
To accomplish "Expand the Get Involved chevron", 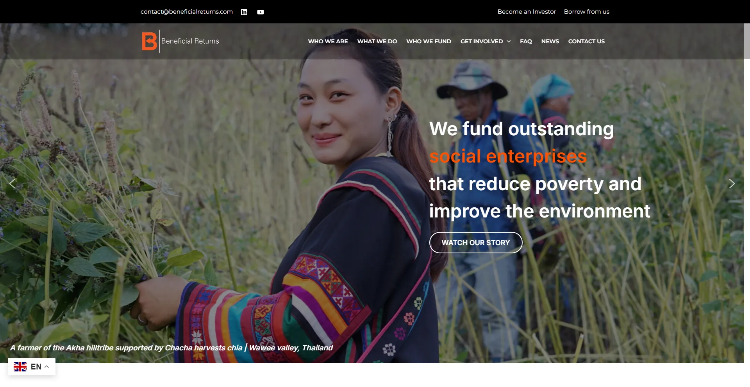I will 509,41.
